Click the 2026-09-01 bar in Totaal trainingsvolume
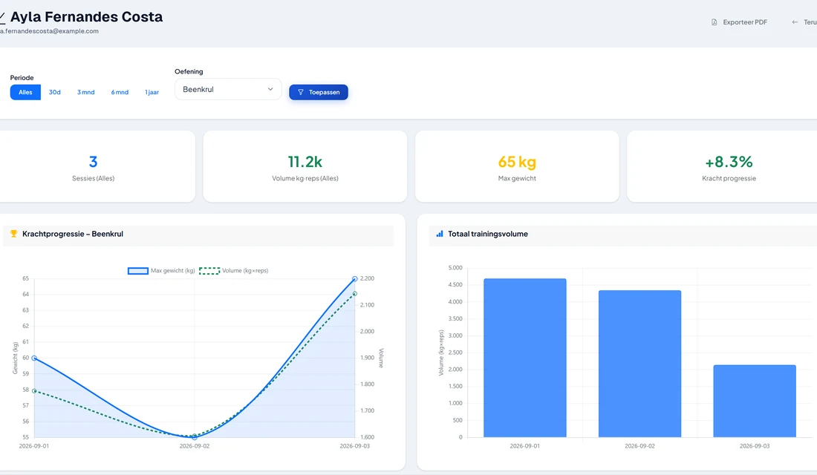 point(524,358)
